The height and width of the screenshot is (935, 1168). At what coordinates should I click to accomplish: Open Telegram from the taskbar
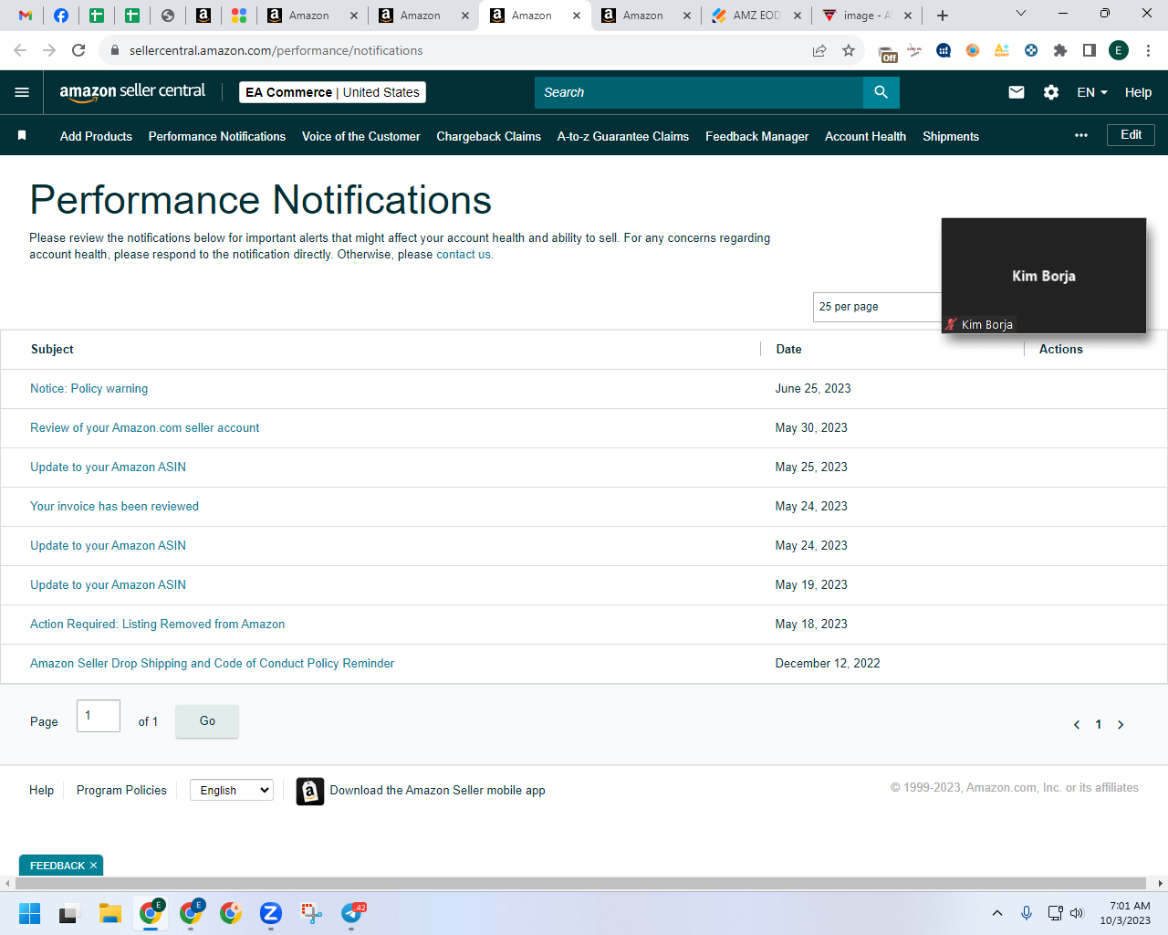[352, 913]
